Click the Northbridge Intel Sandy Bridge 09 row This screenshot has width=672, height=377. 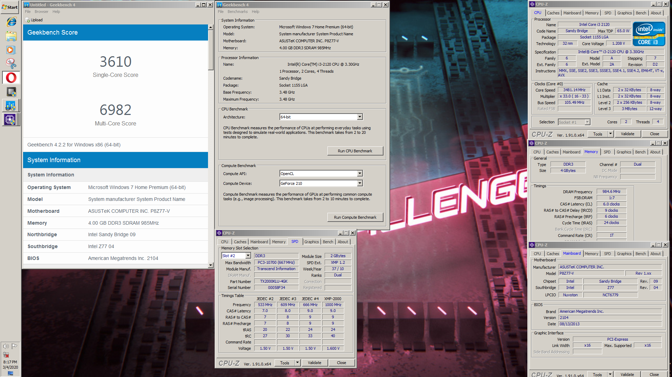click(x=116, y=234)
